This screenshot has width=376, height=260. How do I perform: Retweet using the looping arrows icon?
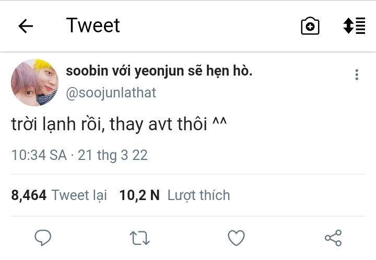(x=139, y=238)
